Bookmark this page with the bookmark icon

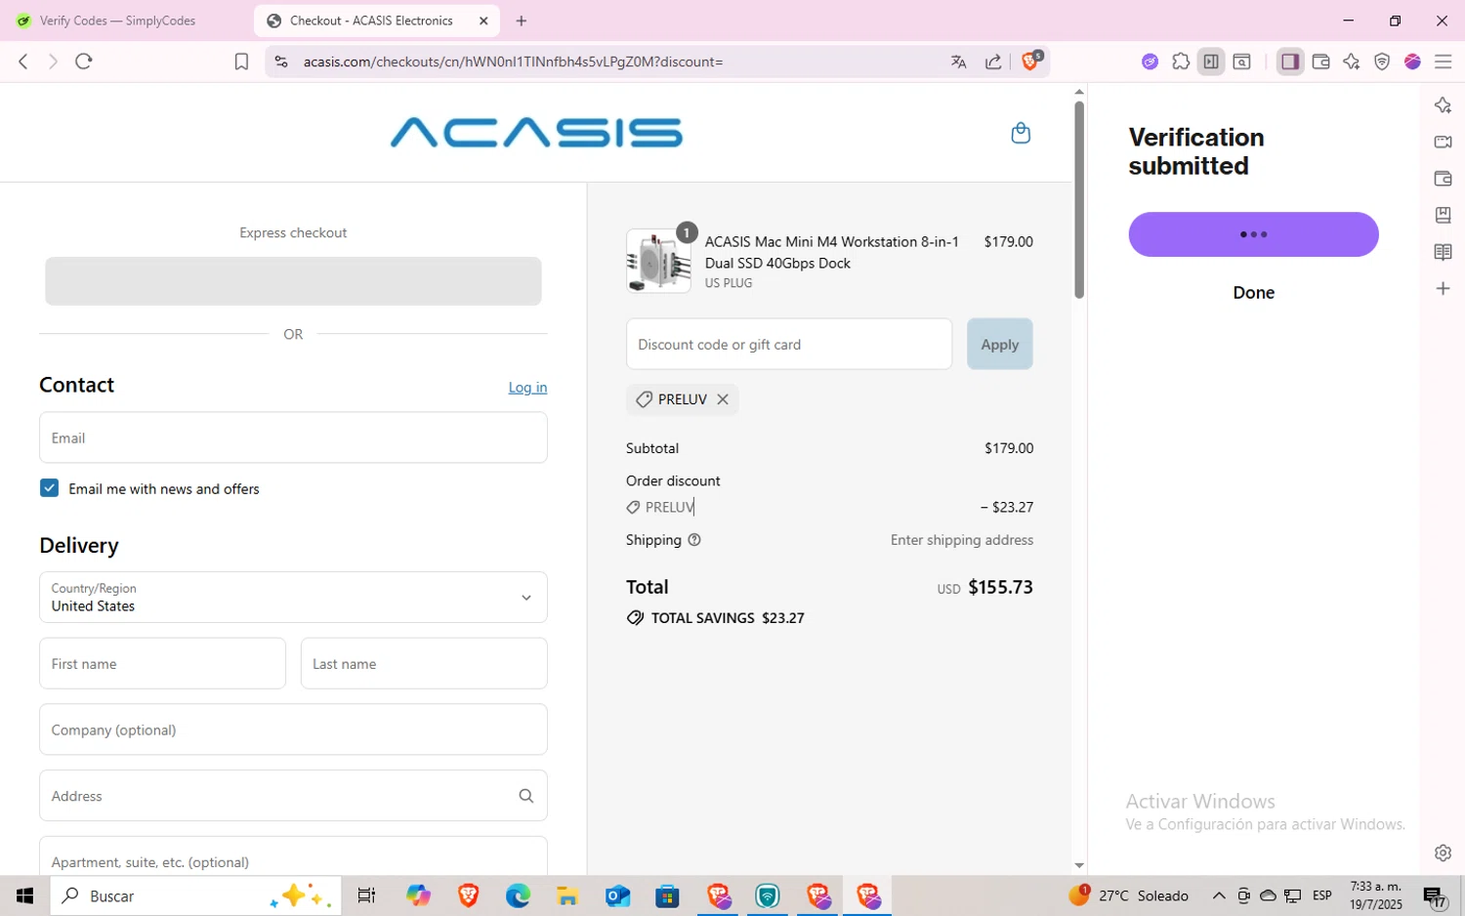pyautogui.click(x=241, y=62)
